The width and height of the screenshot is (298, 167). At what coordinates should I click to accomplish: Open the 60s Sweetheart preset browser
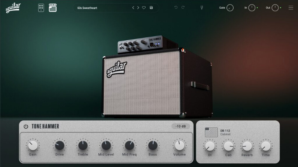click(101, 8)
